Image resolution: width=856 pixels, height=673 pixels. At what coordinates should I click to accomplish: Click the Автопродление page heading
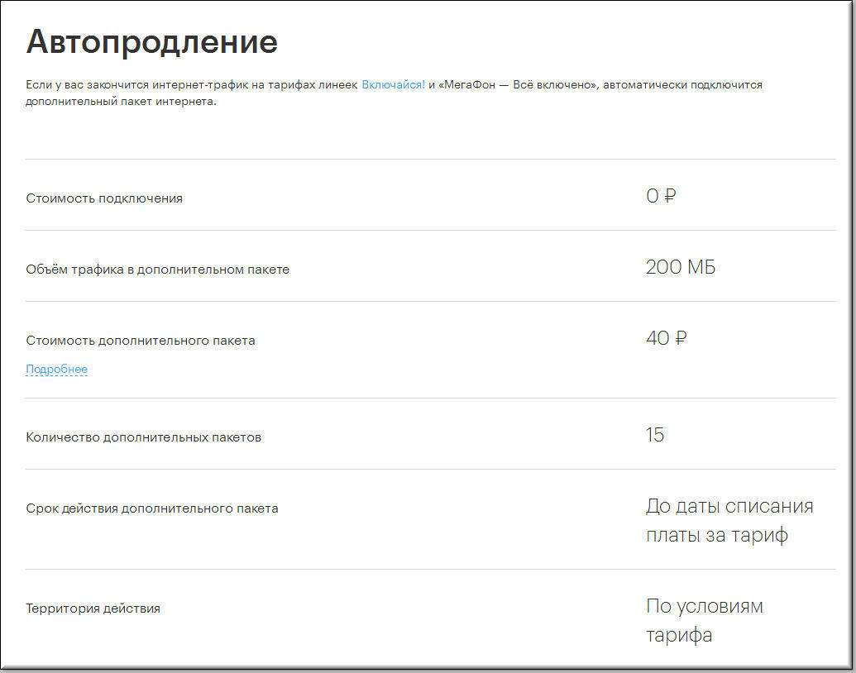(x=151, y=42)
